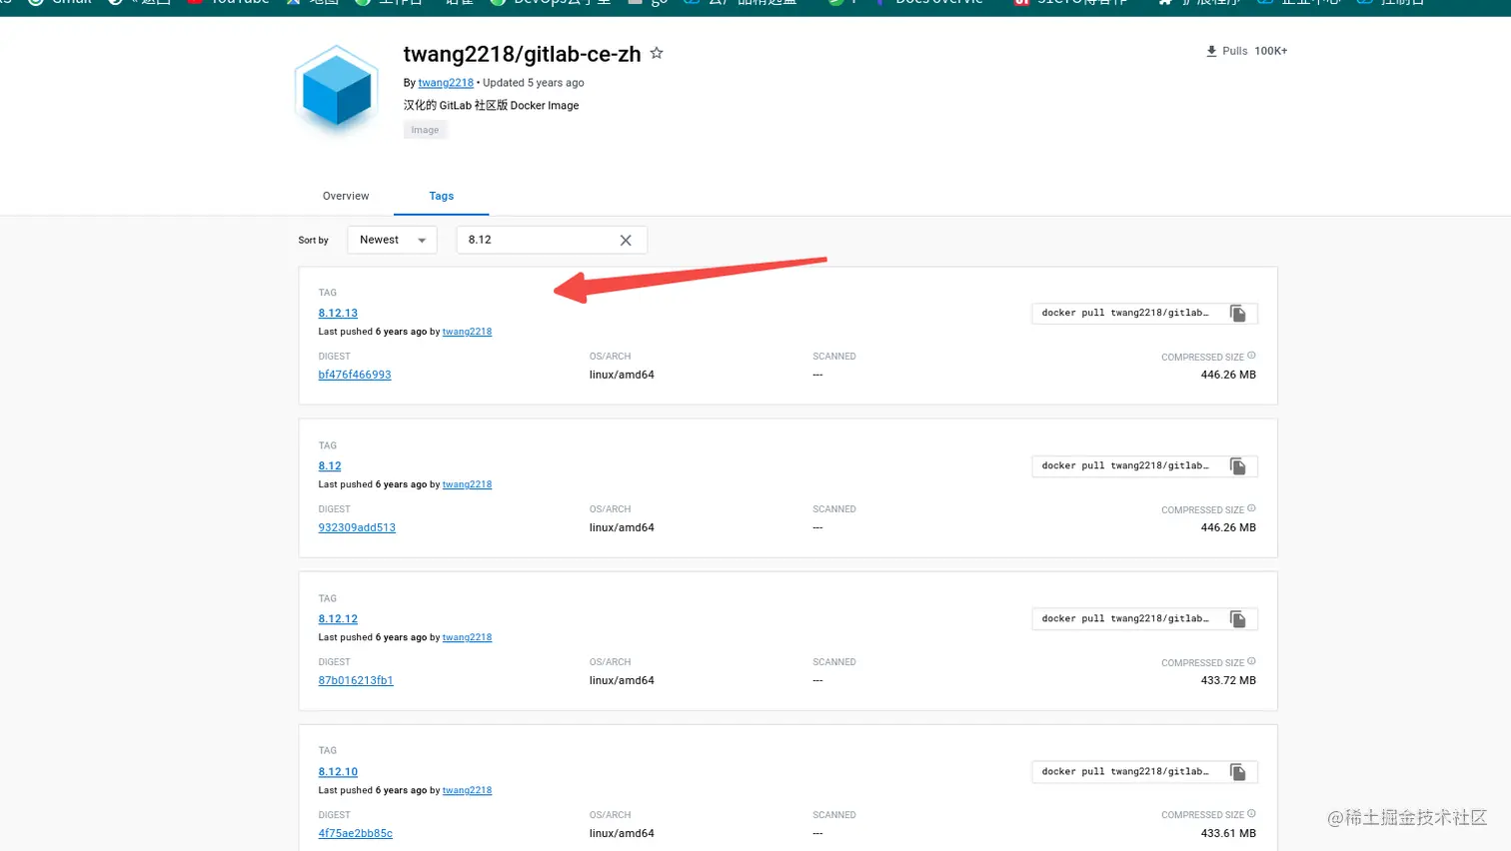Screen dimensions: 1511x851
Task: Click the 433.72 MB compressed size value
Action: pyautogui.click(x=1228, y=680)
